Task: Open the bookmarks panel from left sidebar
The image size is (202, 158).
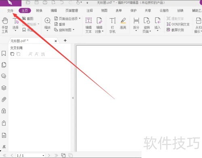Action: click(x=4, y=53)
